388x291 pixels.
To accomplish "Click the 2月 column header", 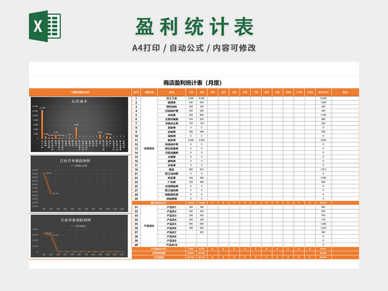I will click(x=202, y=92).
